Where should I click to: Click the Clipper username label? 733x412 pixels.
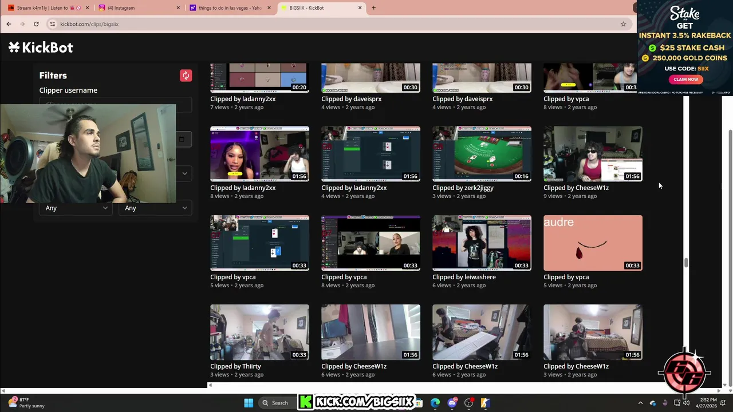coord(68,90)
